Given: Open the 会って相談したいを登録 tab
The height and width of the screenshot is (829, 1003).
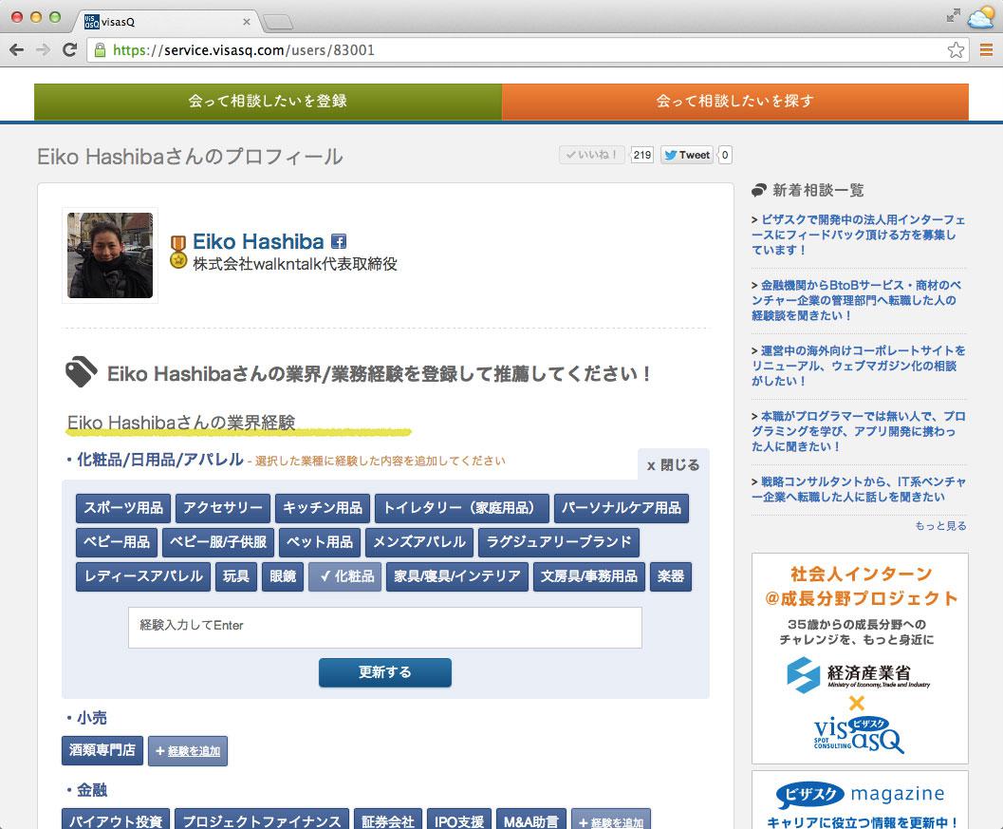Looking at the screenshot, I should pyautogui.click(x=268, y=102).
